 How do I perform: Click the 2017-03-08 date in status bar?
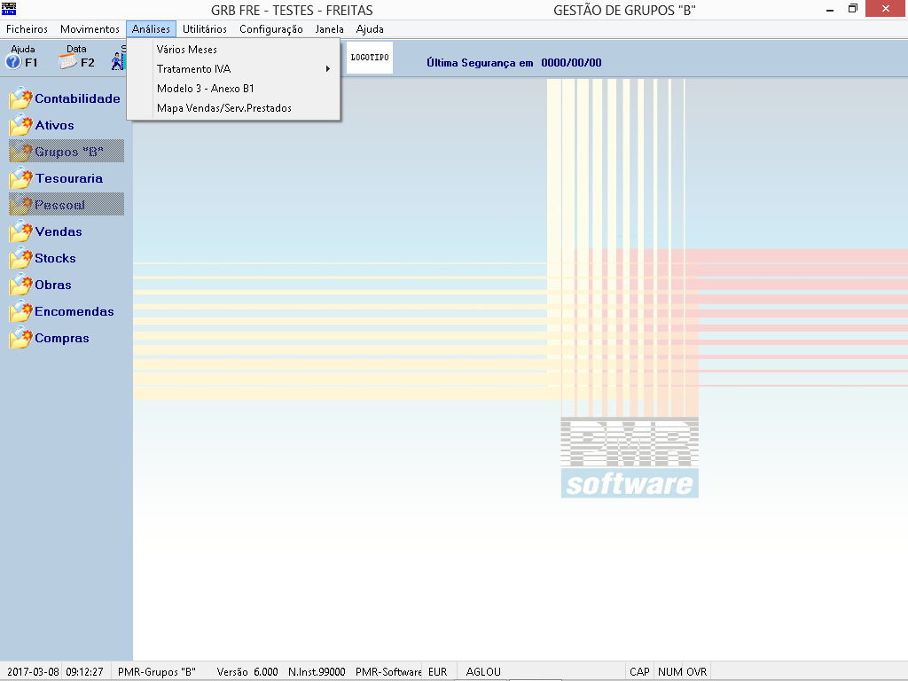(x=33, y=672)
